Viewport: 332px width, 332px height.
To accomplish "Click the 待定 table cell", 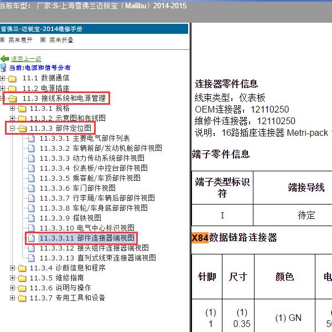I will (x=306, y=215).
